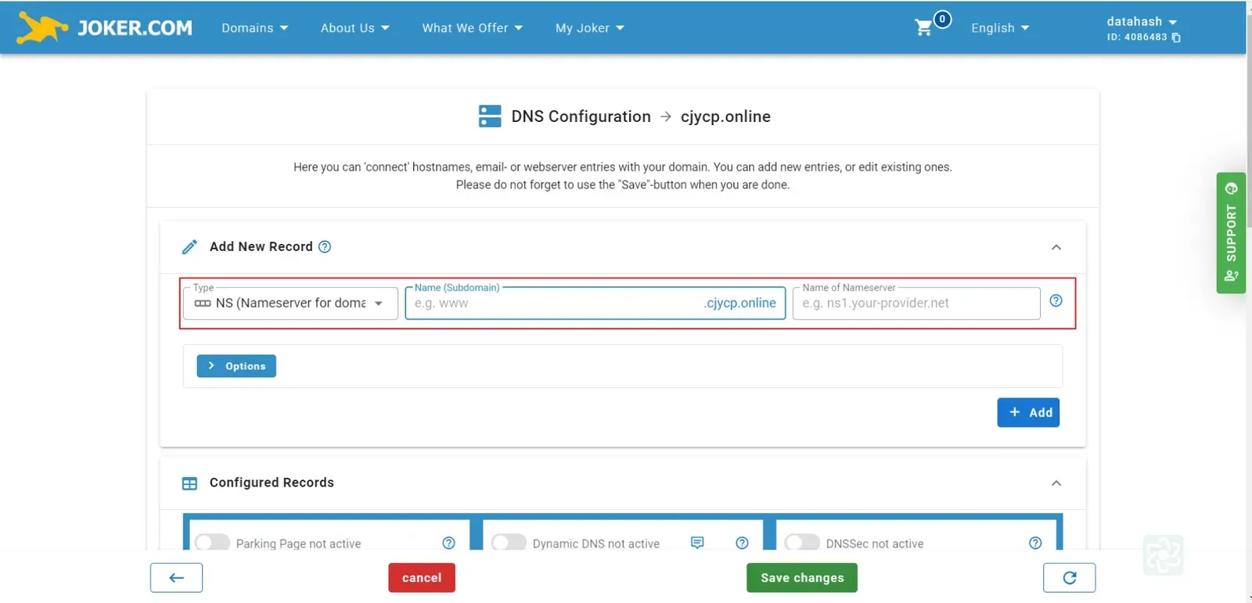Open the What We Offer menu

click(x=472, y=28)
